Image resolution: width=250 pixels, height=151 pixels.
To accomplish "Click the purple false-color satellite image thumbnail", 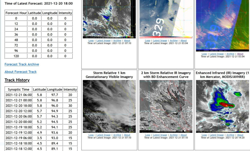I will (222, 25).
